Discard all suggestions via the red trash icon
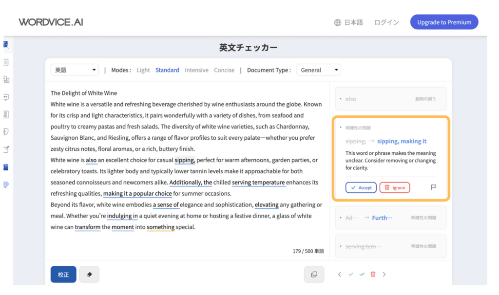The width and height of the screenshot is (499, 295). pyautogui.click(x=373, y=274)
